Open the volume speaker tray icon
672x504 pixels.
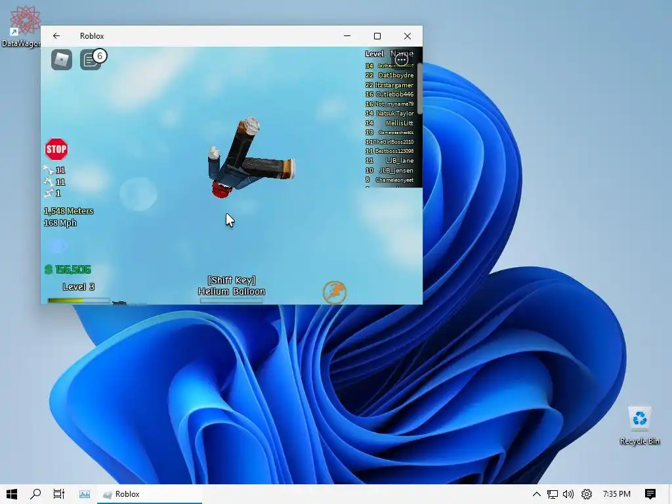point(568,494)
